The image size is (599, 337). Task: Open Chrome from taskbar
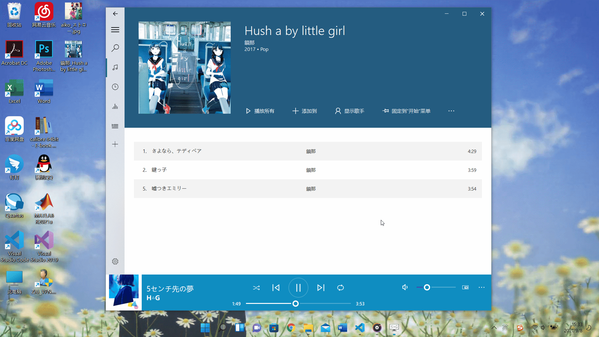pos(291,328)
